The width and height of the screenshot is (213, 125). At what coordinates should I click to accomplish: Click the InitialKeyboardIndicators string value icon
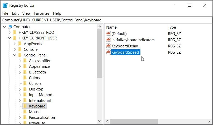pos(108,40)
